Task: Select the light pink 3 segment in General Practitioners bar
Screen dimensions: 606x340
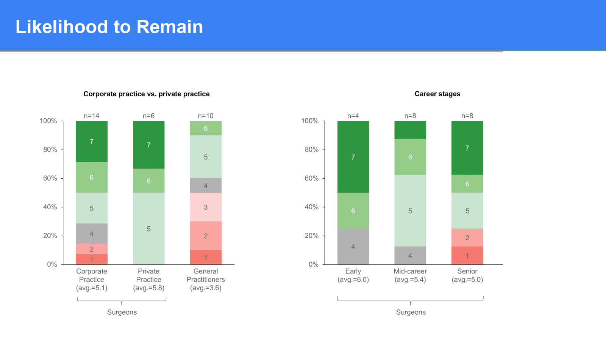Action: [x=206, y=207]
